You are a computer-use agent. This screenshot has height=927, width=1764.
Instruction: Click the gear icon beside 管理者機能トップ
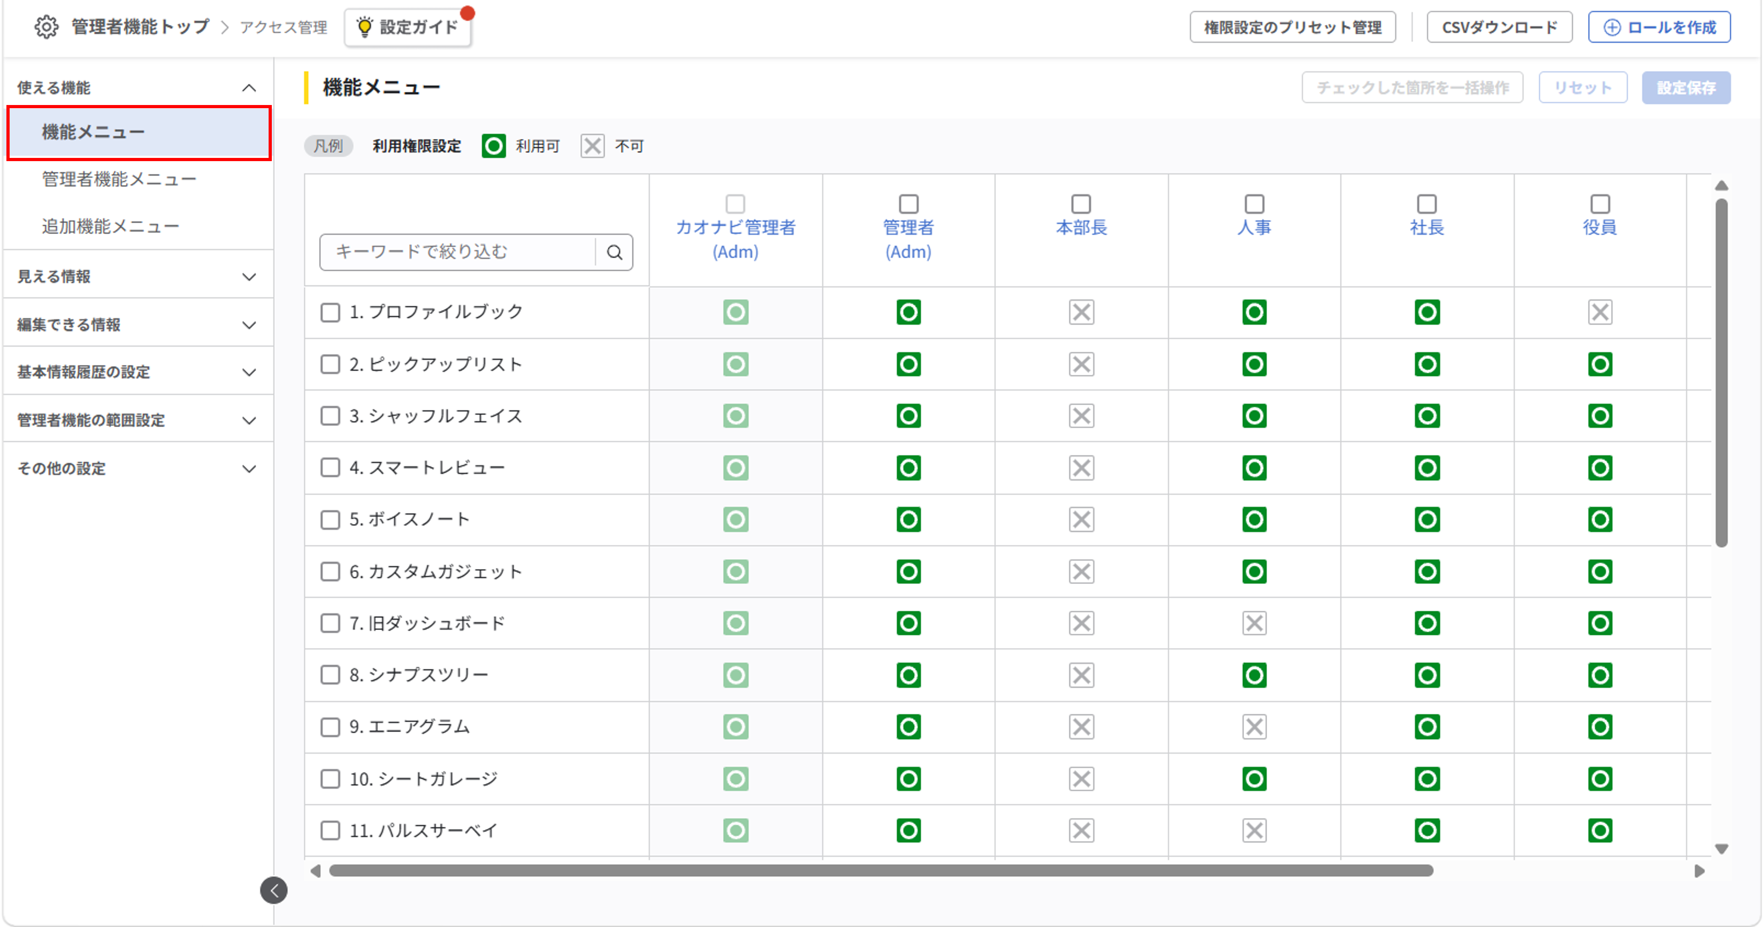coord(46,27)
